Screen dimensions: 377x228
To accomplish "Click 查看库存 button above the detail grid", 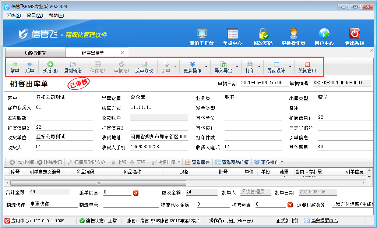I will pyautogui.click(x=197, y=162).
